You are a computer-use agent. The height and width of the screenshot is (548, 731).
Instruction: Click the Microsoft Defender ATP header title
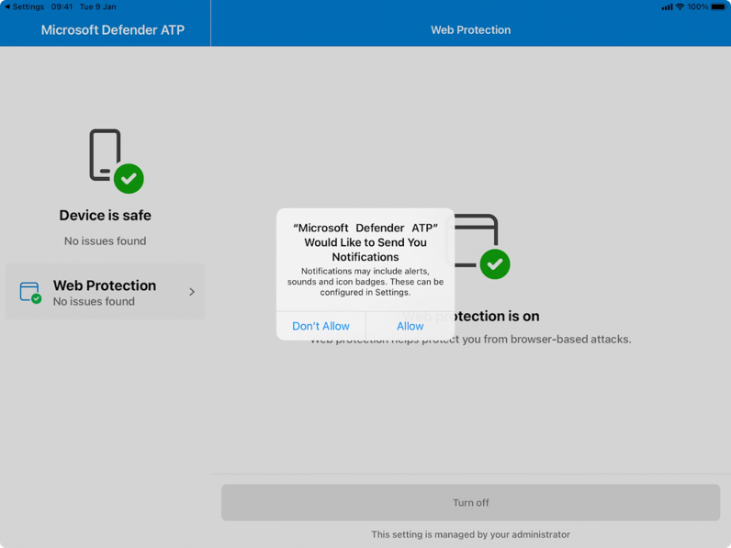113,29
